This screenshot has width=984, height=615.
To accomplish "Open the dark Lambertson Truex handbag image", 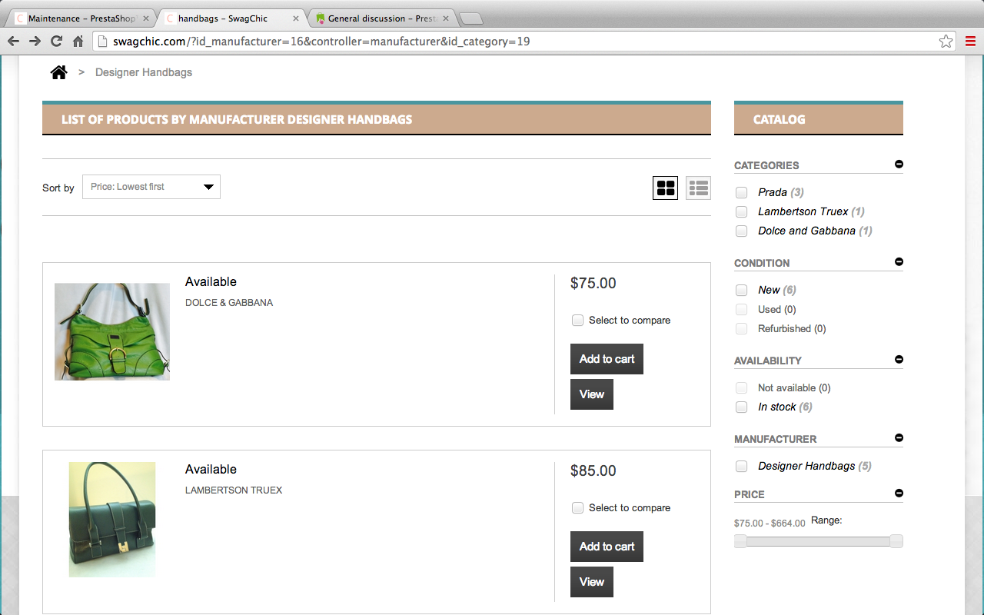I will click(x=112, y=520).
